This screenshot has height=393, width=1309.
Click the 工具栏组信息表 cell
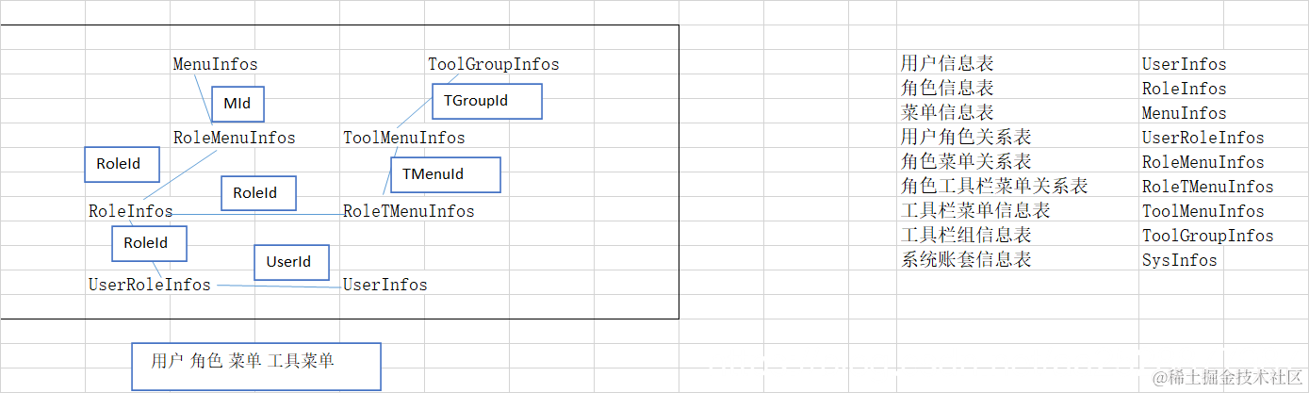pos(966,236)
